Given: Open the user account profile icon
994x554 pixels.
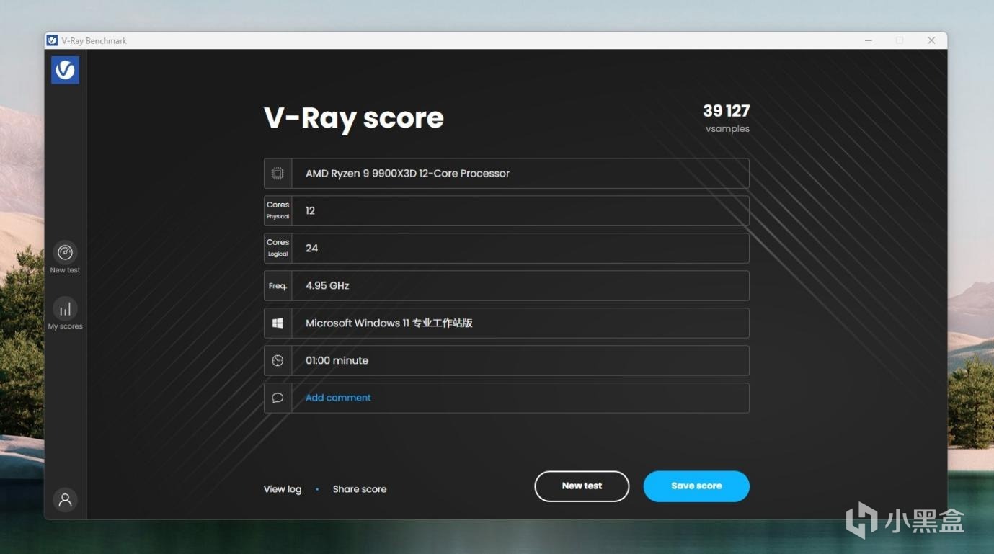Looking at the screenshot, I should click(65, 500).
